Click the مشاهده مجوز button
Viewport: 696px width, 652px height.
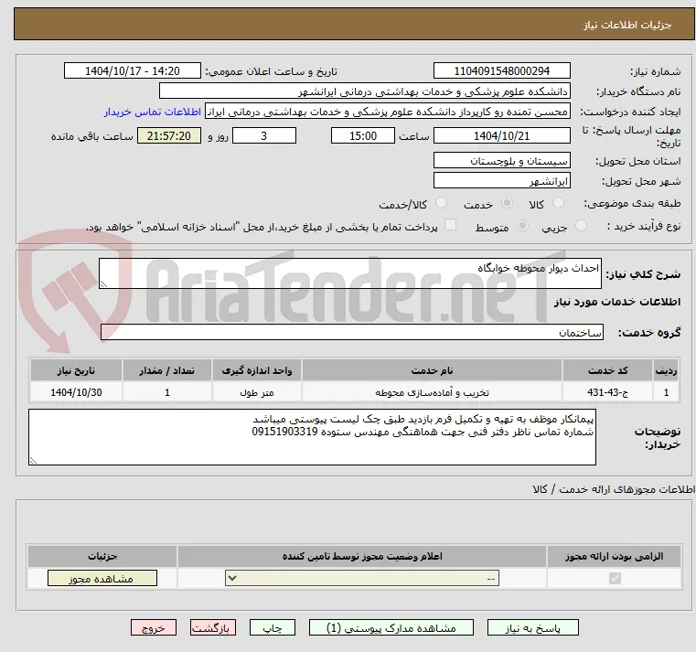point(102,578)
